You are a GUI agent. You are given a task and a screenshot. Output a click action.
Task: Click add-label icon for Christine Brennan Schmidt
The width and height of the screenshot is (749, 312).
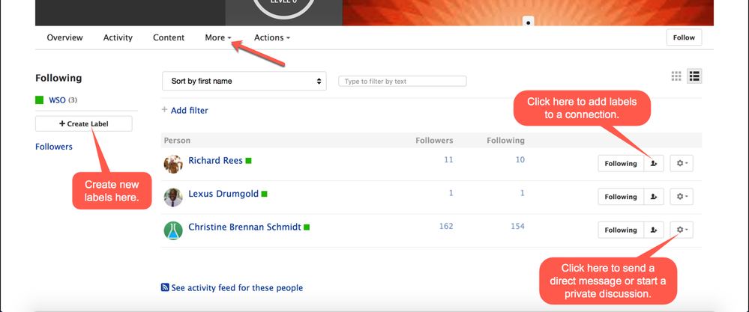coord(654,230)
